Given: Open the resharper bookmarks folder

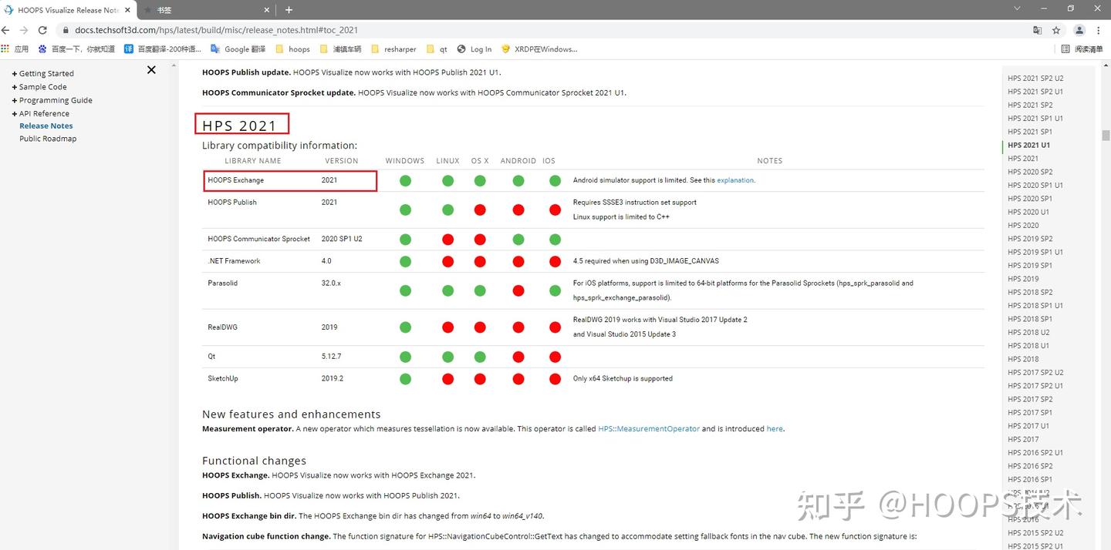Looking at the screenshot, I should (393, 49).
